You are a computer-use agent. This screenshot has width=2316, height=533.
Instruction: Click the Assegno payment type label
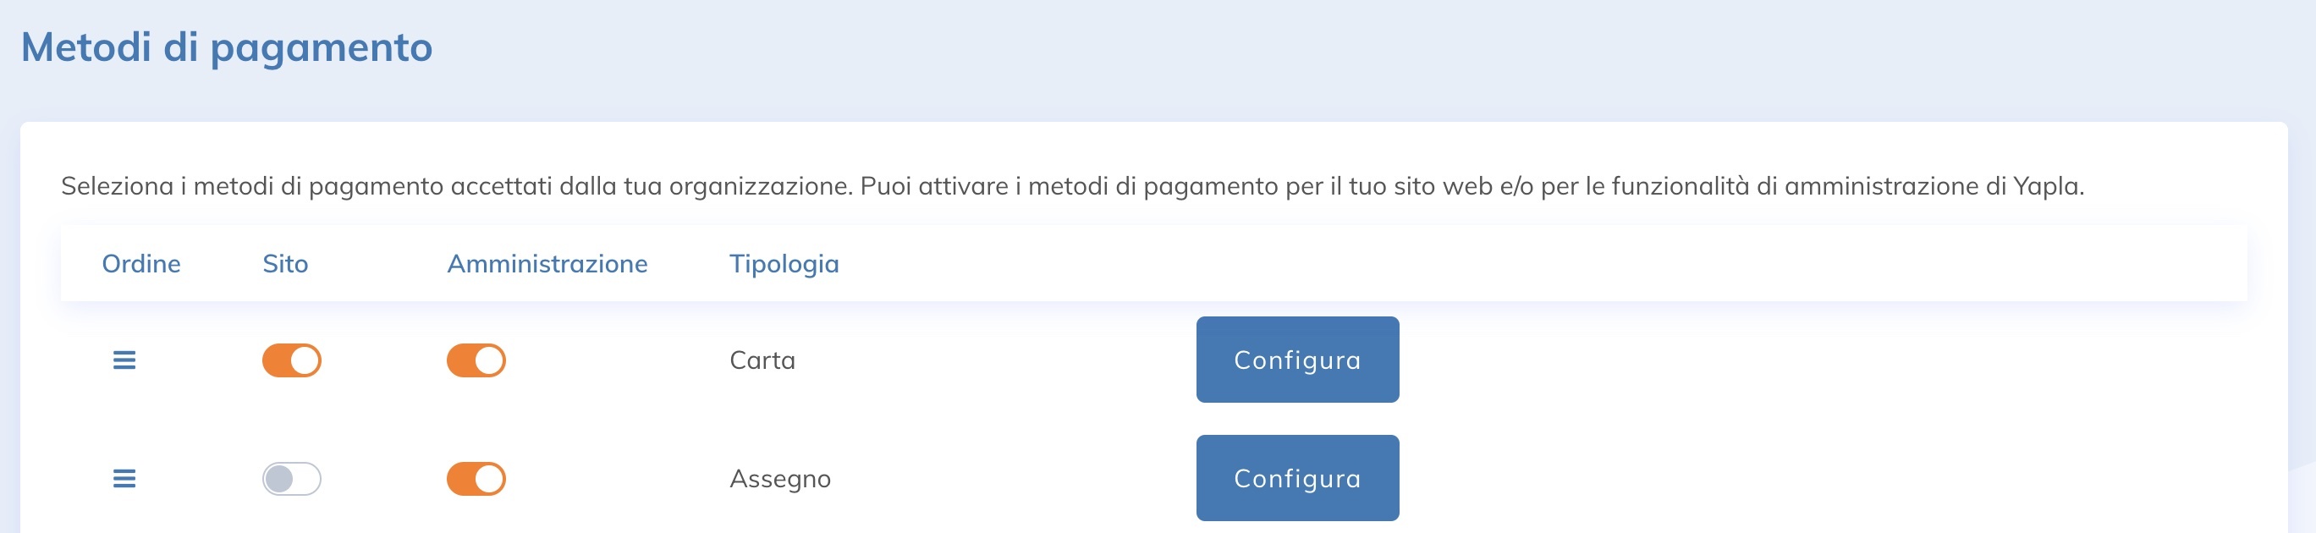(x=779, y=479)
